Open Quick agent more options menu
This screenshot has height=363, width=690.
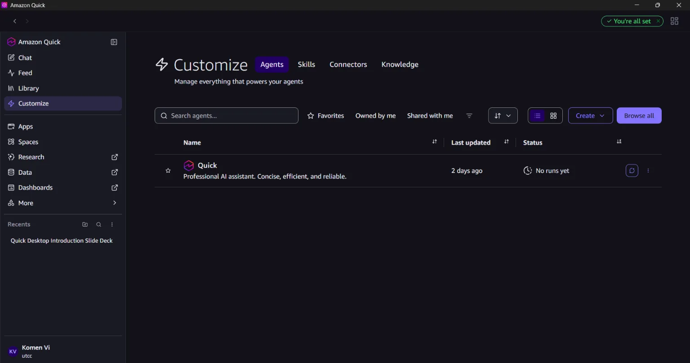[x=648, y=171]
